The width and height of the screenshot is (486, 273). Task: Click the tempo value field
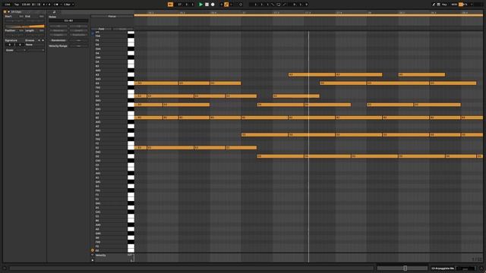[x=26, y=5]
